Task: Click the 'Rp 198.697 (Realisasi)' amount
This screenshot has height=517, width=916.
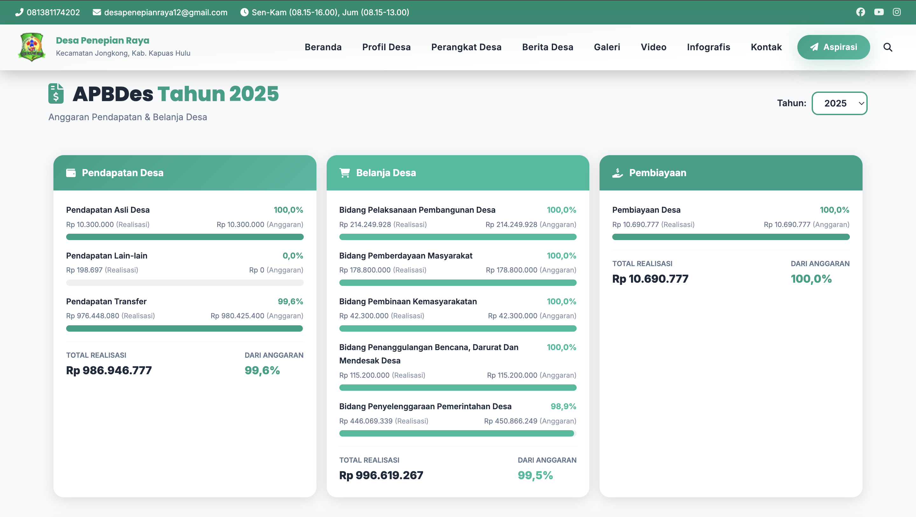Action: point(102,270)
